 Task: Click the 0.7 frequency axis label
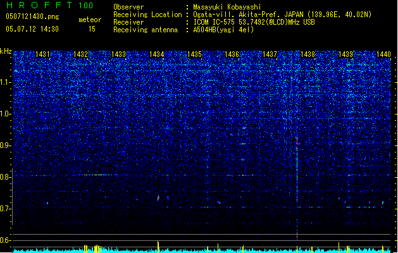pyautogui.click(x=6, y=209)
